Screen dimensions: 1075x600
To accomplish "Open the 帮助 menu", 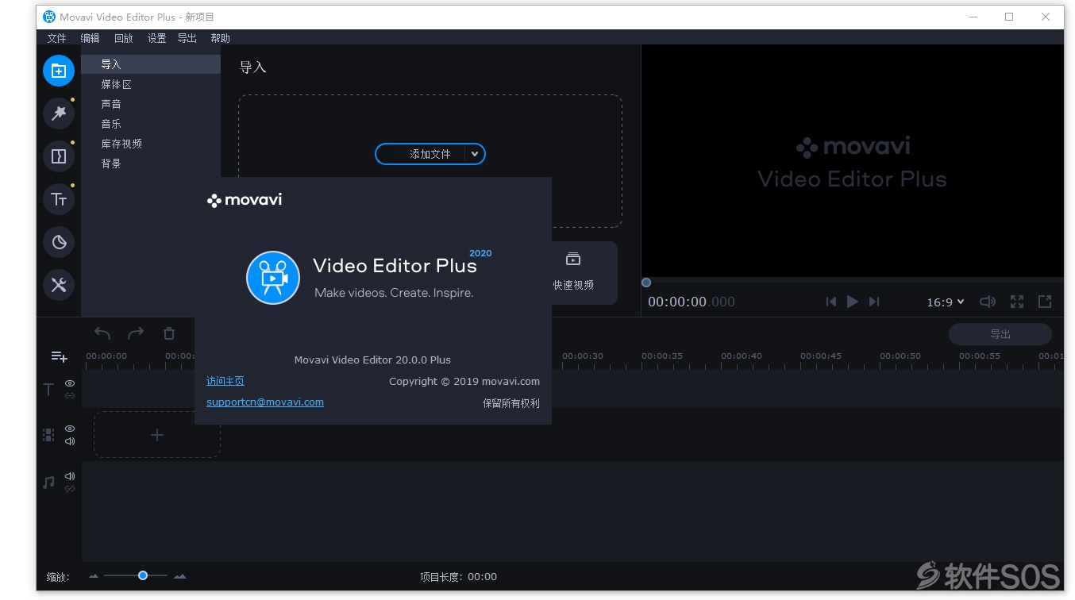I will [x=221, y=38].
